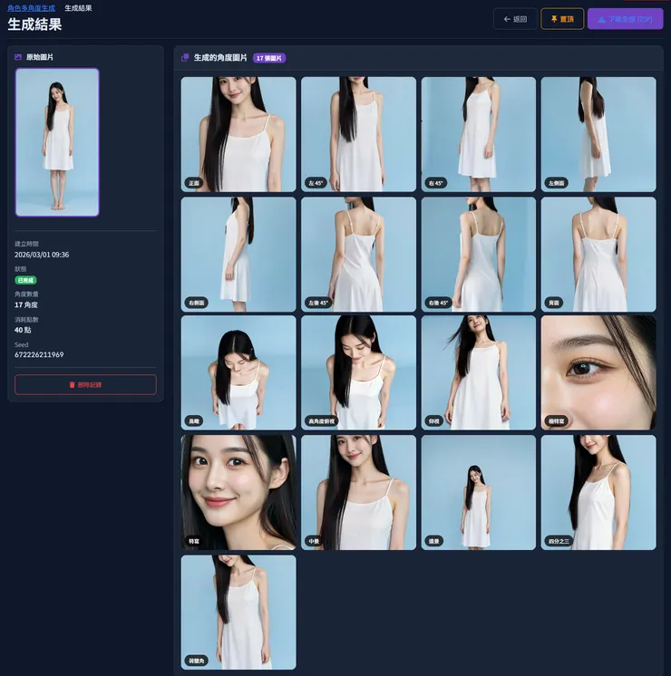Click the 生成的角度圖片 gallery icon
This screenshot has height=676, width=671.
pyautogui.click(x=185, y=57)
